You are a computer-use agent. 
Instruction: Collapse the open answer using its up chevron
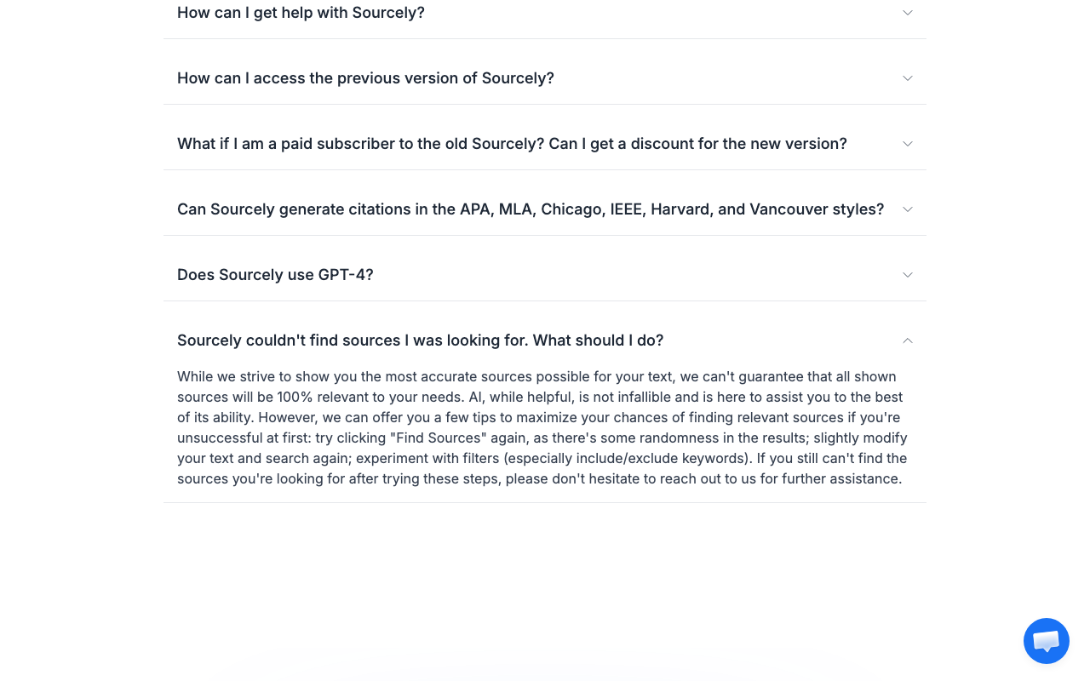(x=908, y=340)
